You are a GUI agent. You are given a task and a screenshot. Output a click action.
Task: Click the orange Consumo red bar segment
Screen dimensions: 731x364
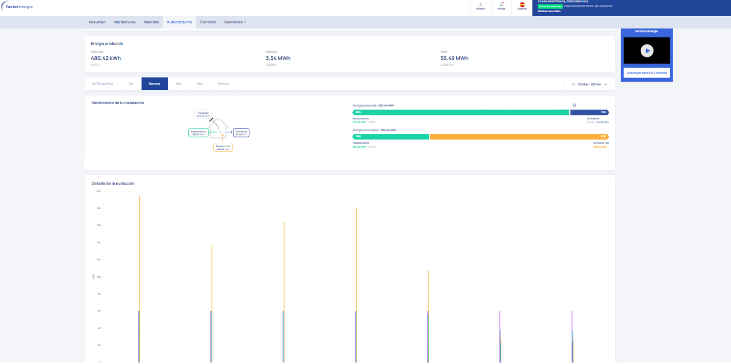pos(519,137)
